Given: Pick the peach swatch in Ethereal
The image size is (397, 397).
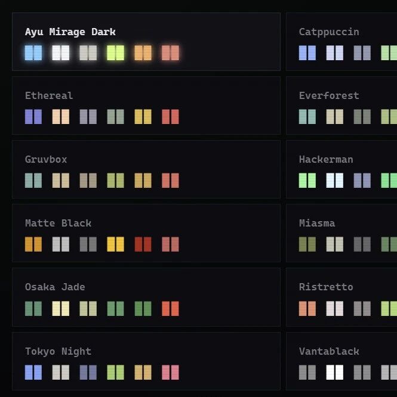Looking at the screenshot, I should pos(61,117).
